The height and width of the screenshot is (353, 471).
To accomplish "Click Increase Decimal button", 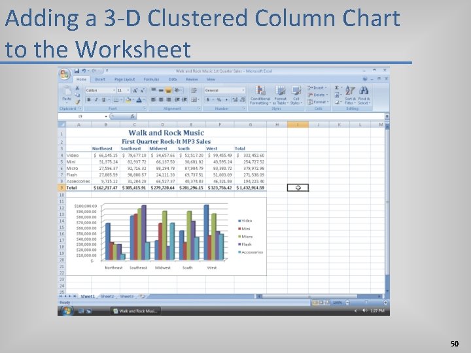I will point(235,99).
